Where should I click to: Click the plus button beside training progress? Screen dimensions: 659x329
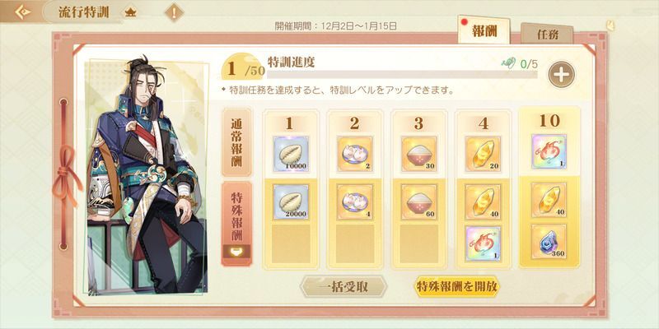(x=562, y=74)
